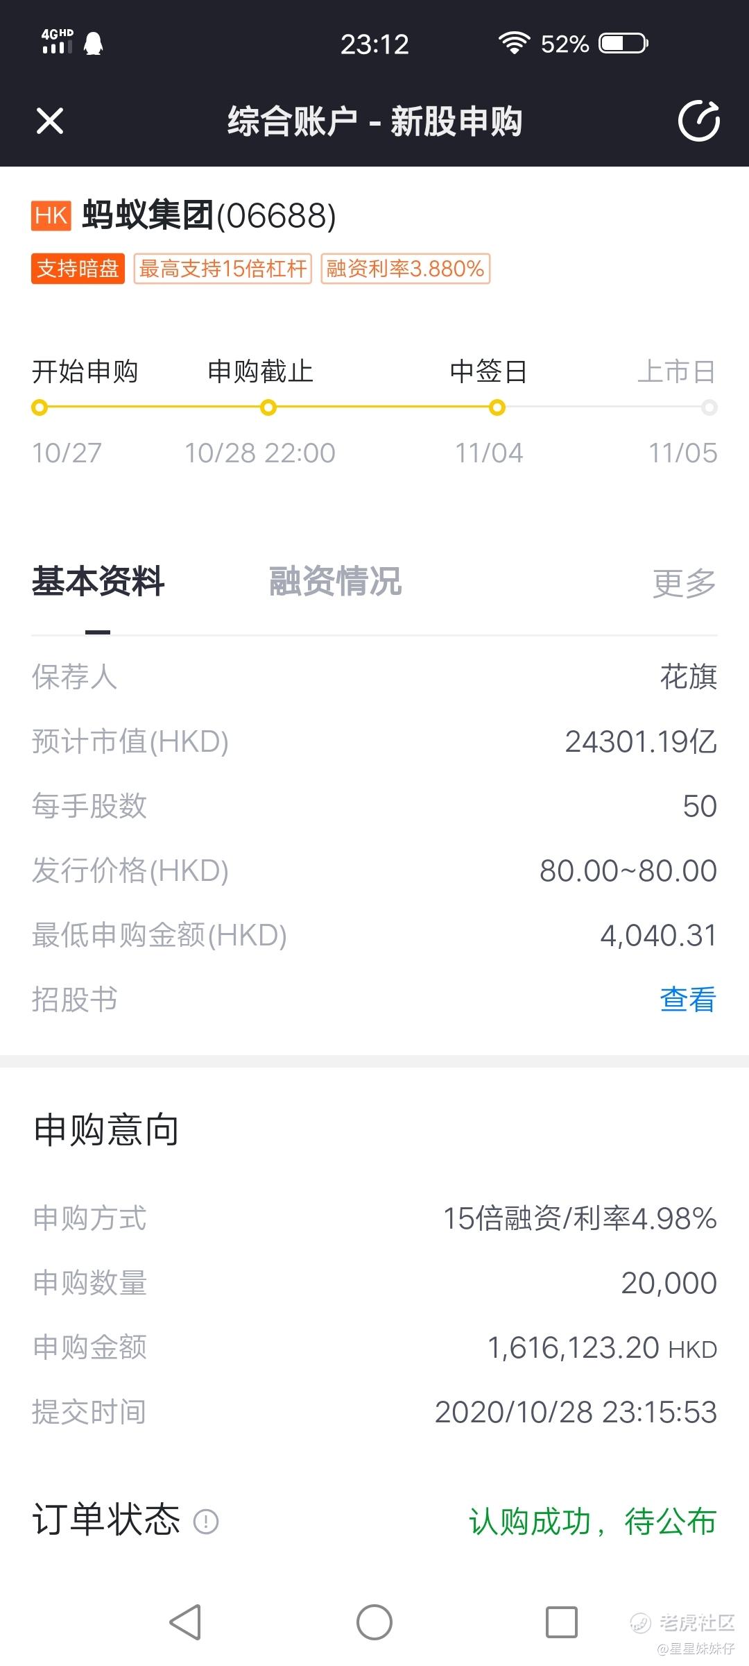Tap the recent apps square
The width and height of the screenshot is (749, 1666).
coord(562,1622)
